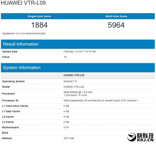This screenshot has height=144, width=156.
Task: Click the L2 Cache label
Action: [x=8, y=117]
